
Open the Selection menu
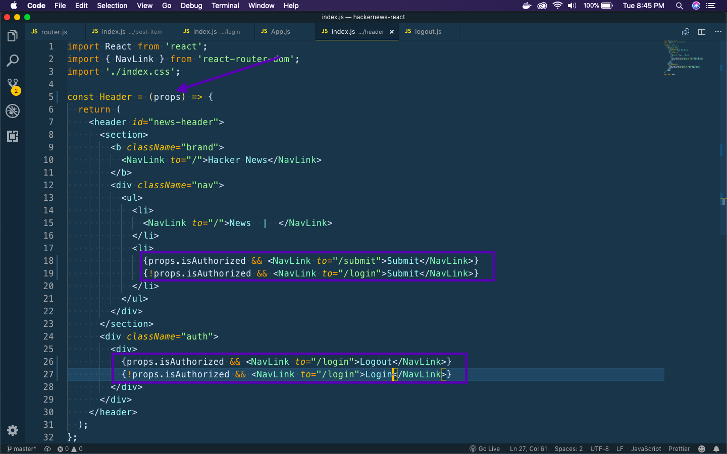pos(112,6)
